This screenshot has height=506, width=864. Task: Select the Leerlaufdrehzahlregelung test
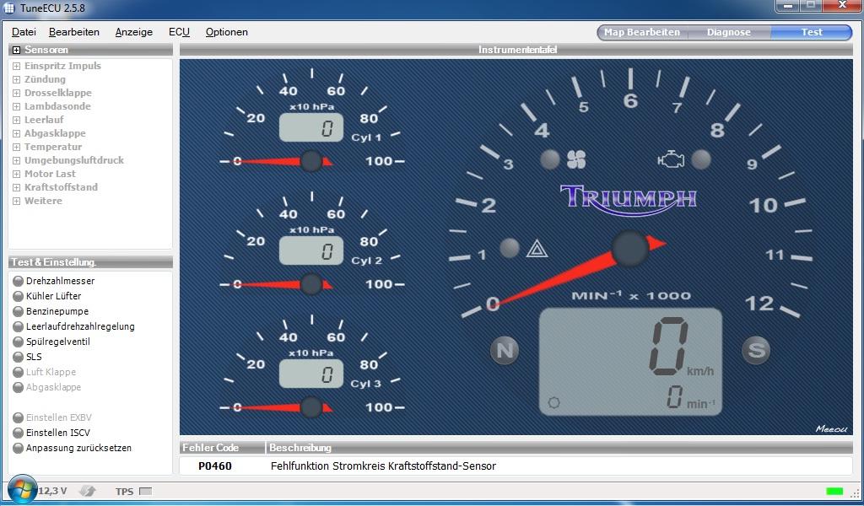[x=74, y=326]
